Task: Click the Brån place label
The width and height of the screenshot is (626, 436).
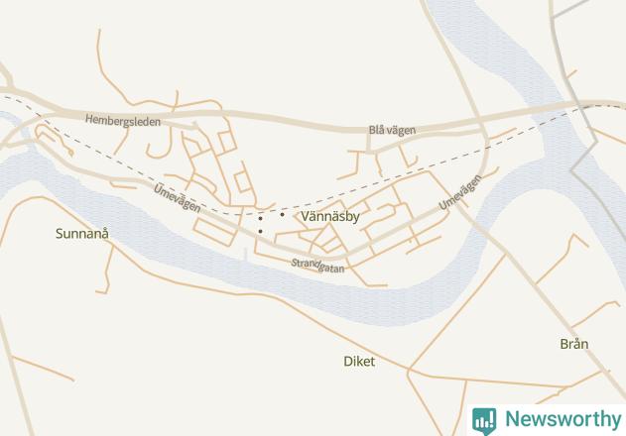Action: click(x=574, y=344)
